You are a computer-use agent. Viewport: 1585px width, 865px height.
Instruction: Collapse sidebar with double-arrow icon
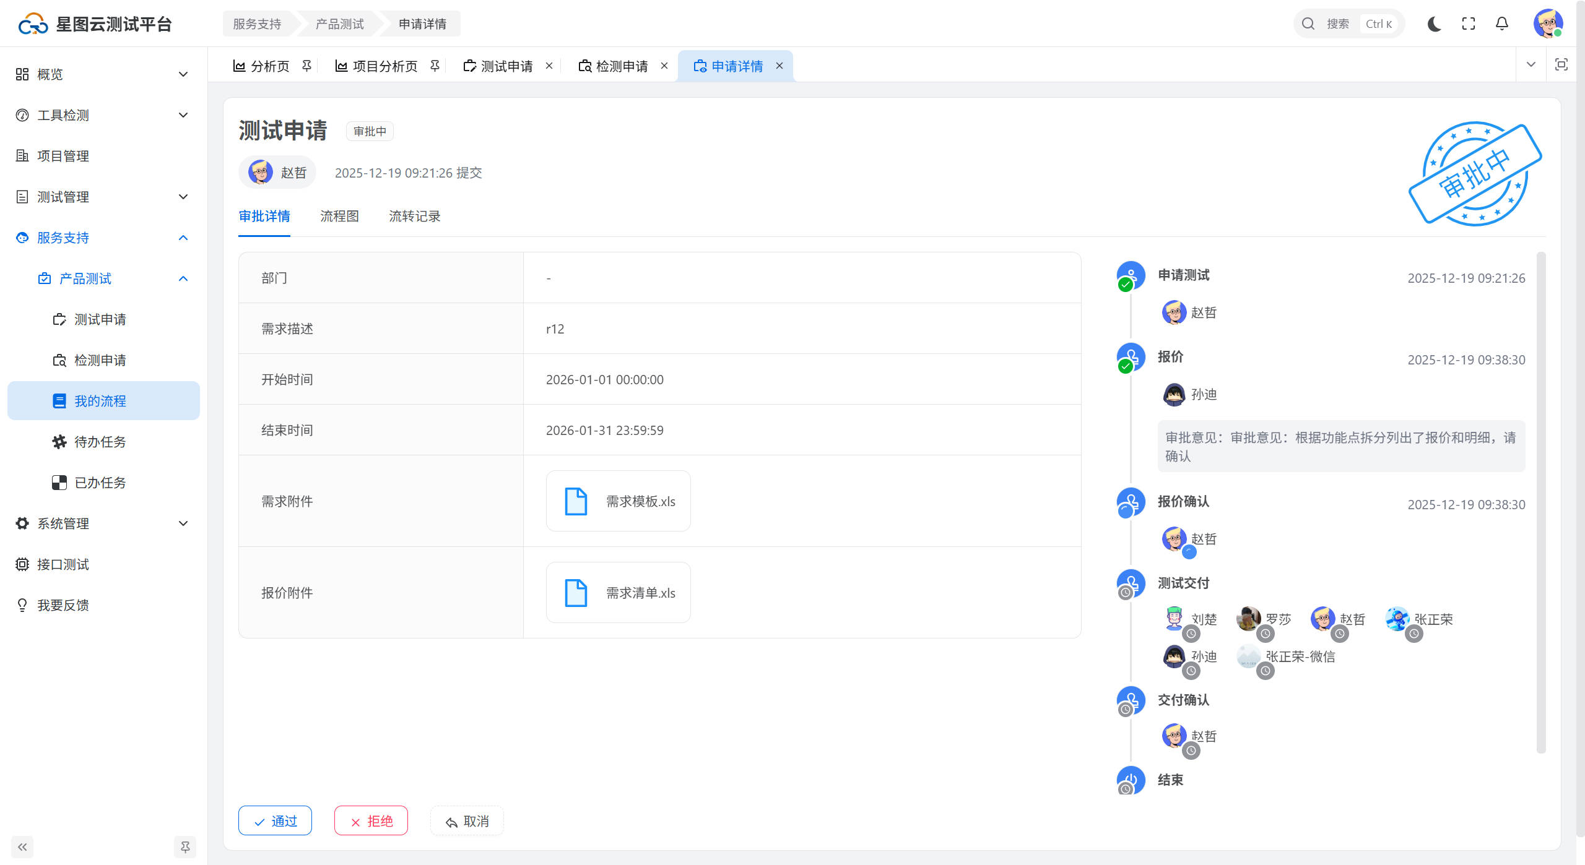click(22, 846)
